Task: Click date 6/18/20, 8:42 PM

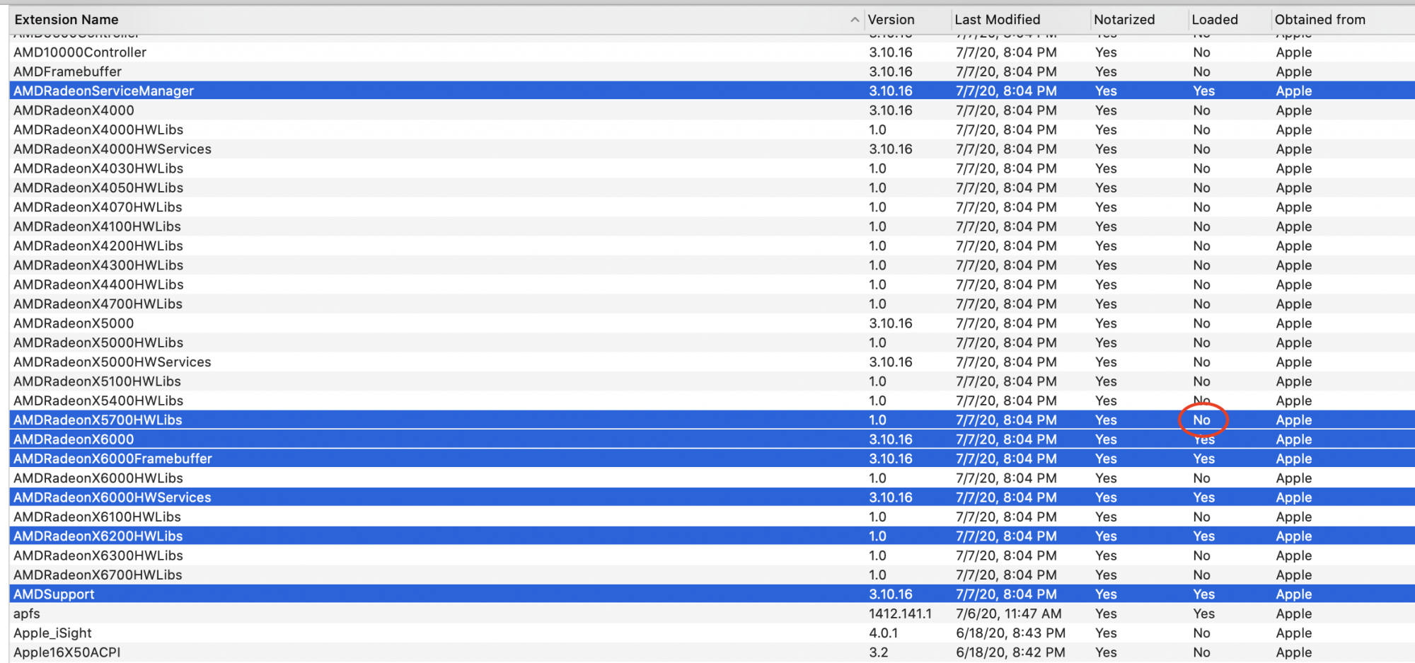Action: (x=1010, y=652)
